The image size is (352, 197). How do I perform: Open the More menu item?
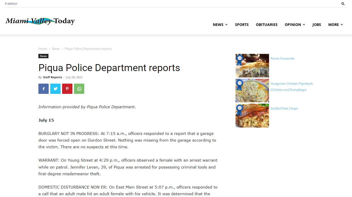coord(333,25)
